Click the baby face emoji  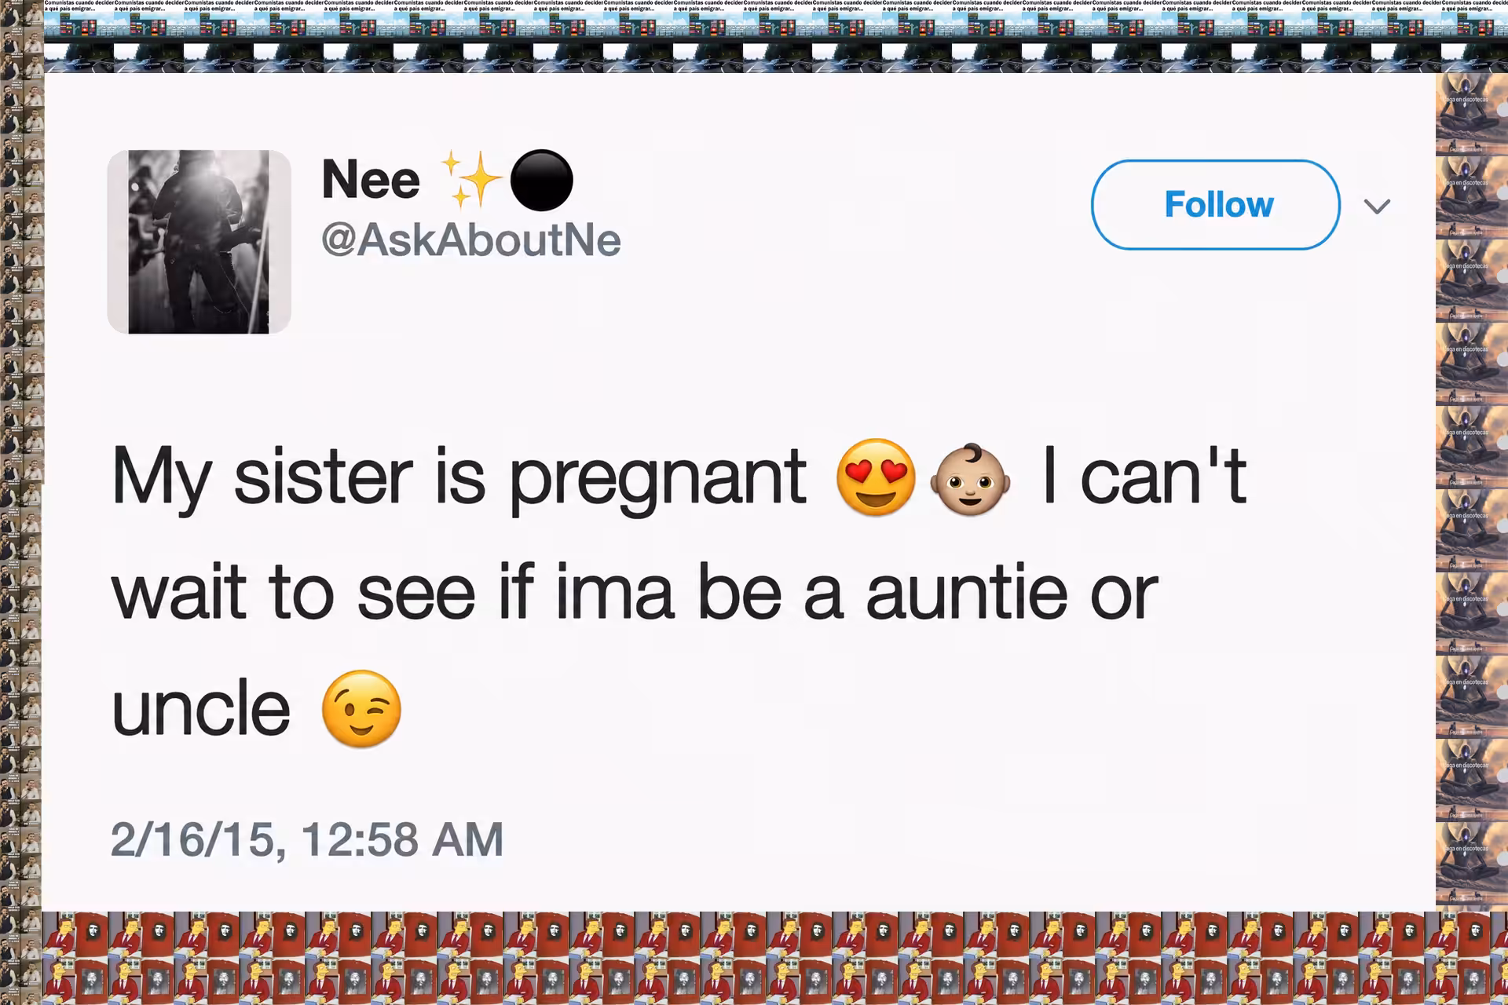coord(970,479)
